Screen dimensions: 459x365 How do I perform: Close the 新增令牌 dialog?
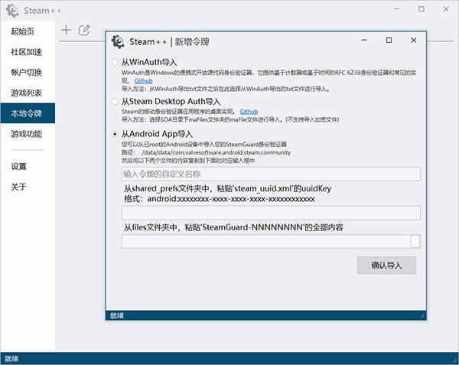(413, 40)
